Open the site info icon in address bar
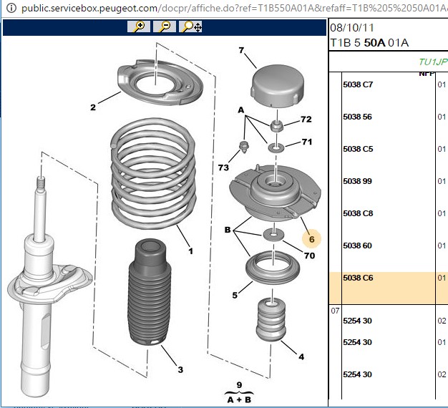This screenshot has height=408, width=448. (x=11, y=8)
